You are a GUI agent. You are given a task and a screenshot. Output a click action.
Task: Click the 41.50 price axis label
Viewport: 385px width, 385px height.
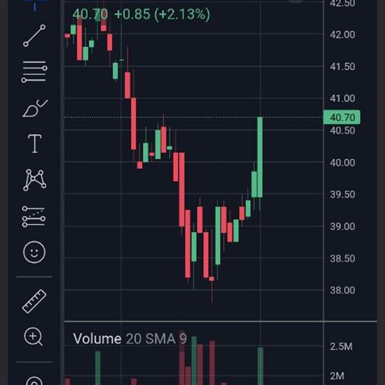coord(343,67)
